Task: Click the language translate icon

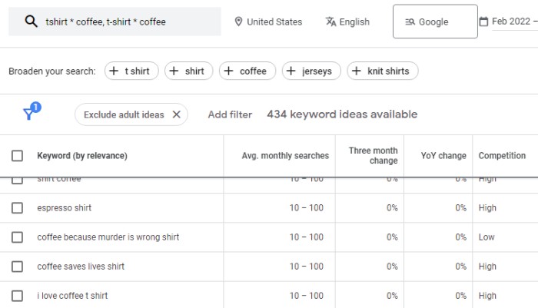Action: (330, 22)
